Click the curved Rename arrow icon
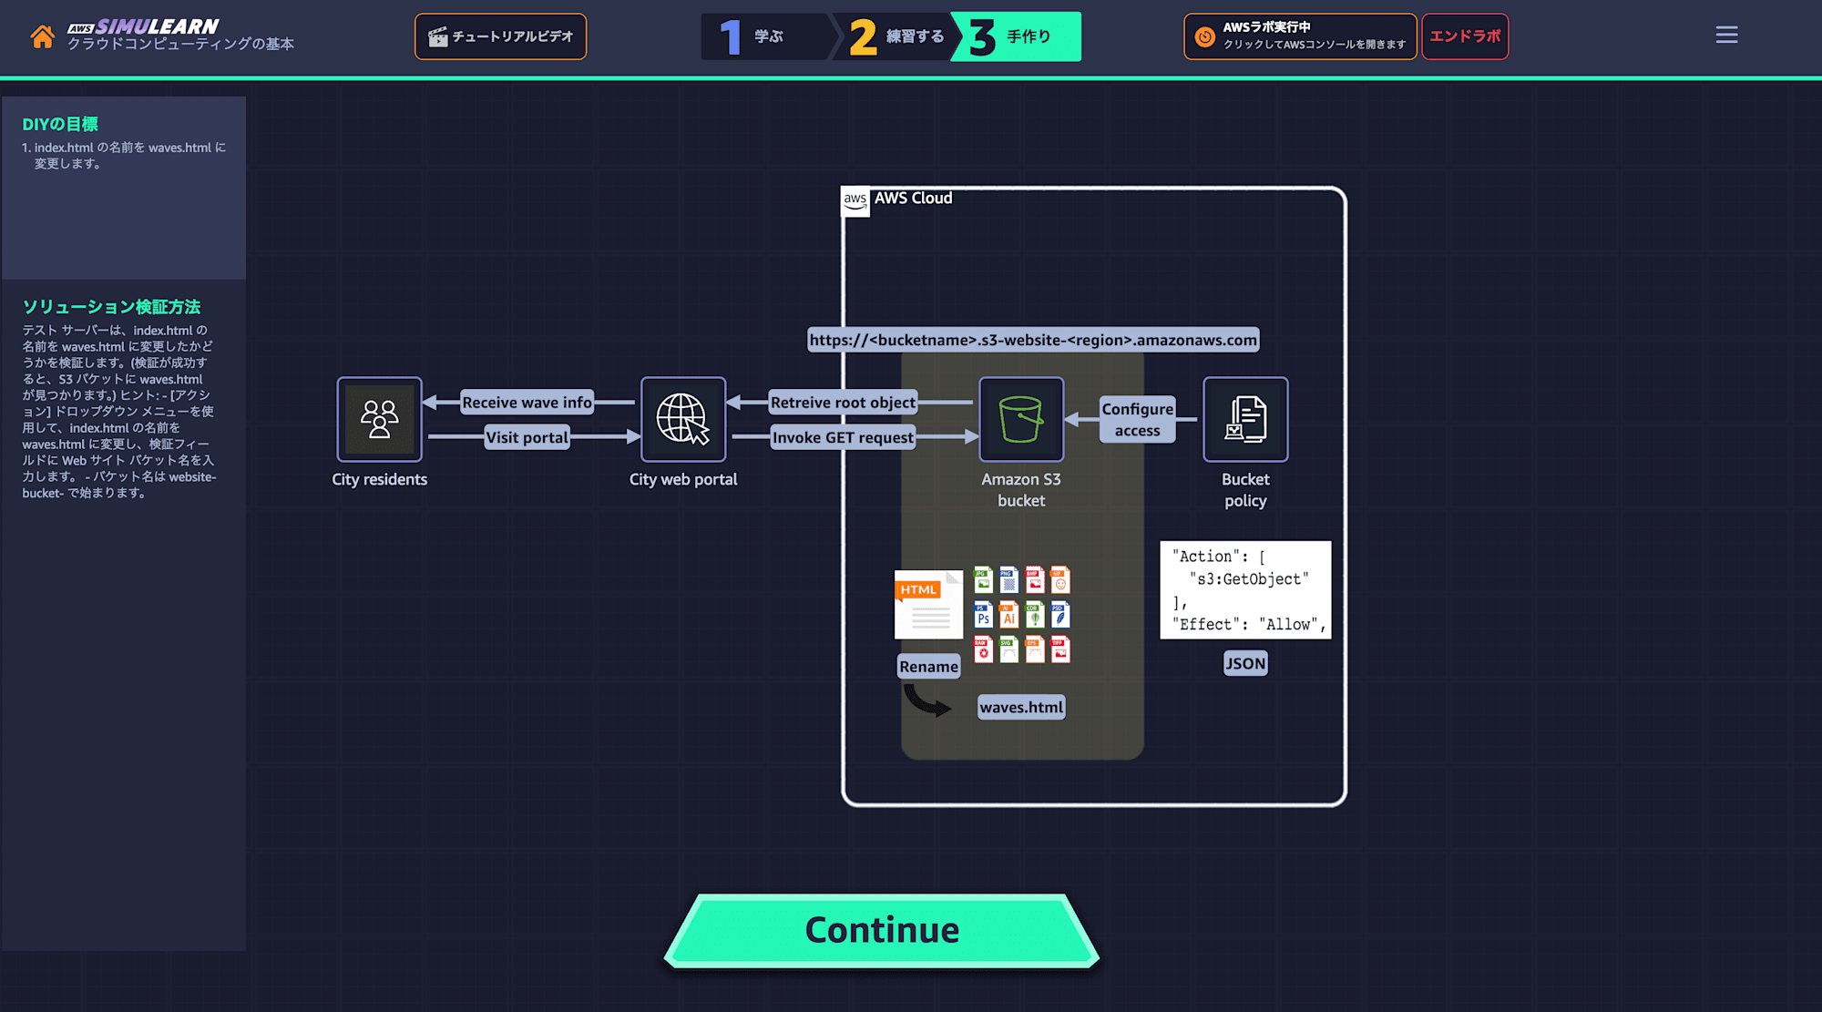The image size is (1822, 1012). point(927,700)
